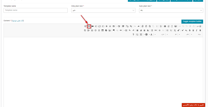This screenshot has width=208, height=107.
Task: Open the Auto plain text dropdown
Action: coord(171,10)
